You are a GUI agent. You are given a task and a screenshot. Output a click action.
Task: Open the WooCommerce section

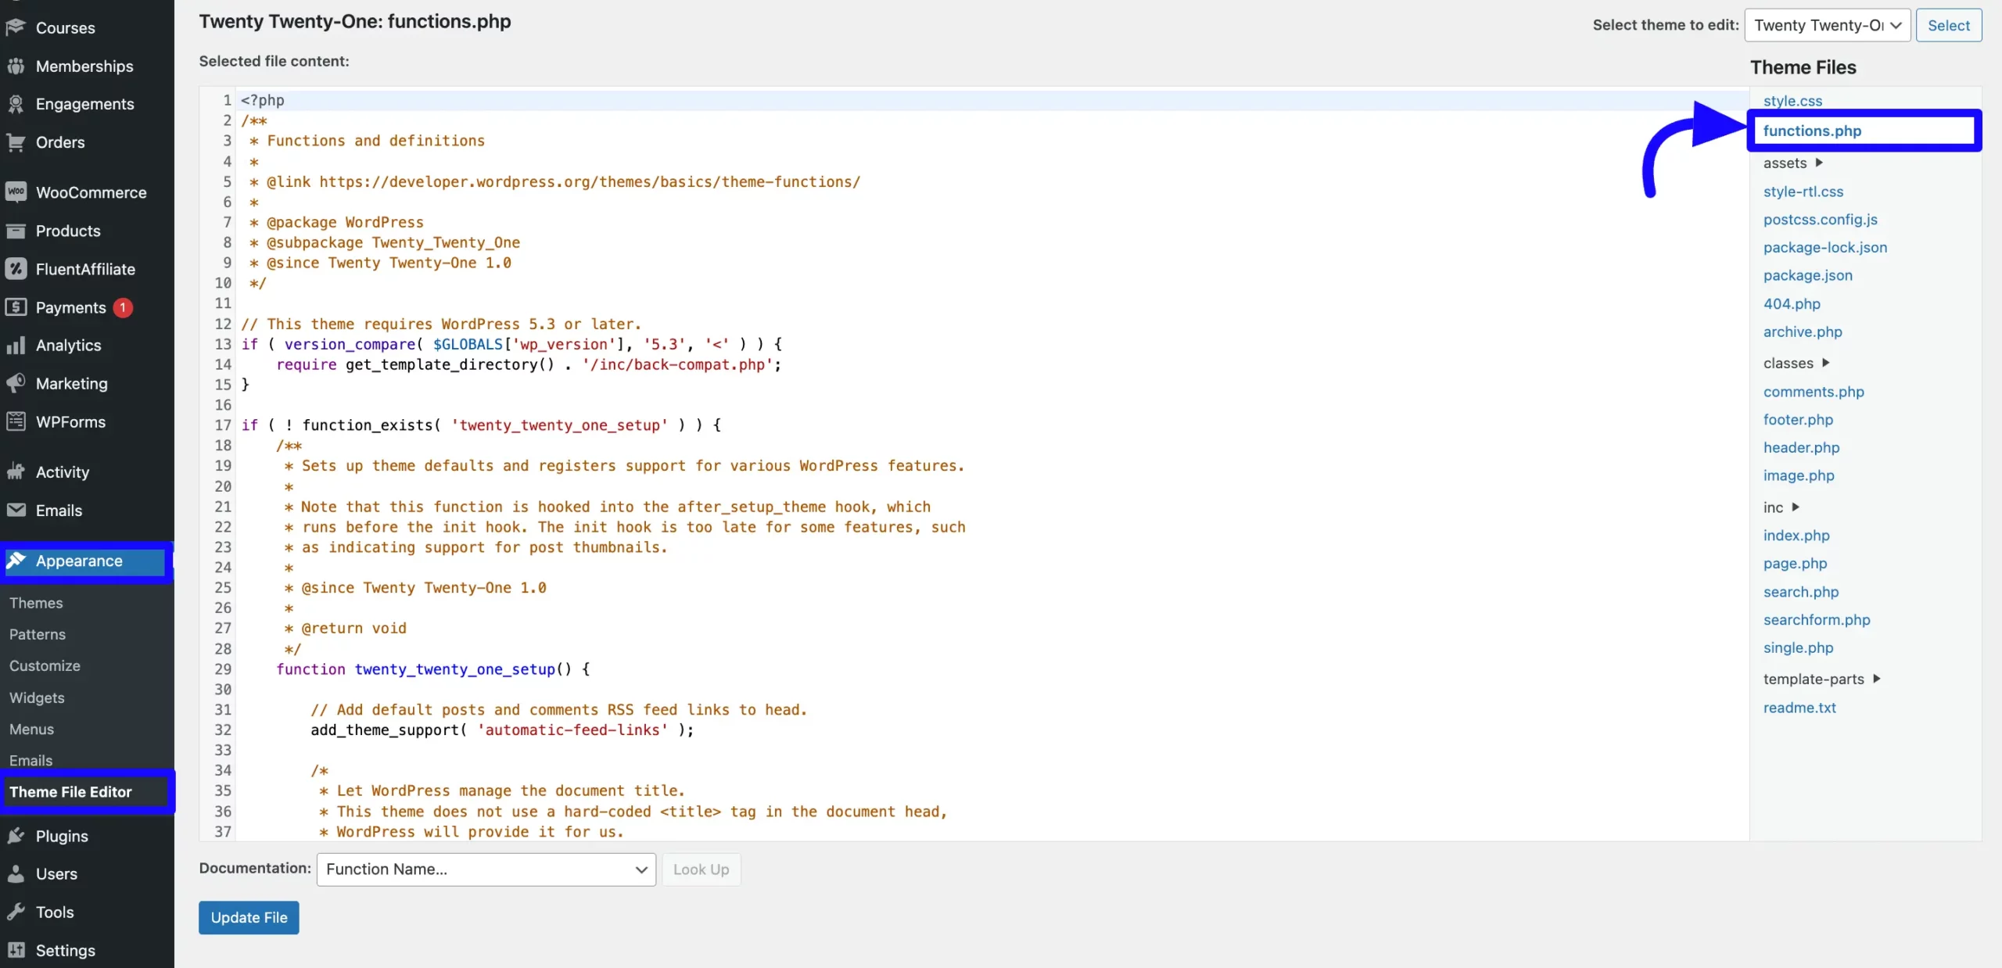(x=17, y=192)
